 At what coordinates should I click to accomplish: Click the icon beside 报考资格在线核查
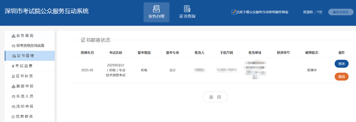[x=13, y=46]
